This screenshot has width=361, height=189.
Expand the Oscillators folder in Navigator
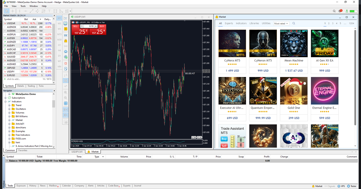(x=10, y=109)
